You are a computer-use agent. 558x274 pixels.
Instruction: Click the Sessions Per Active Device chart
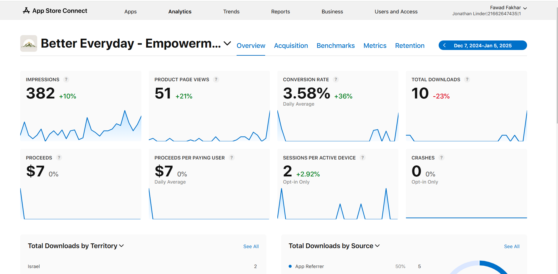338,203
